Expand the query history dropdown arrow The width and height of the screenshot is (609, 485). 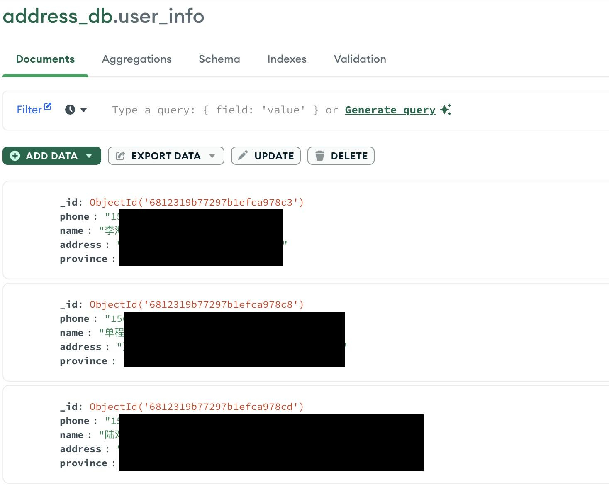[x=84, y=110]
